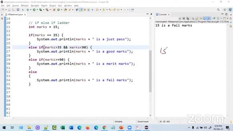
Task: Click the Pin Editor toolbar icon
Action: click(x=132, y=10)
